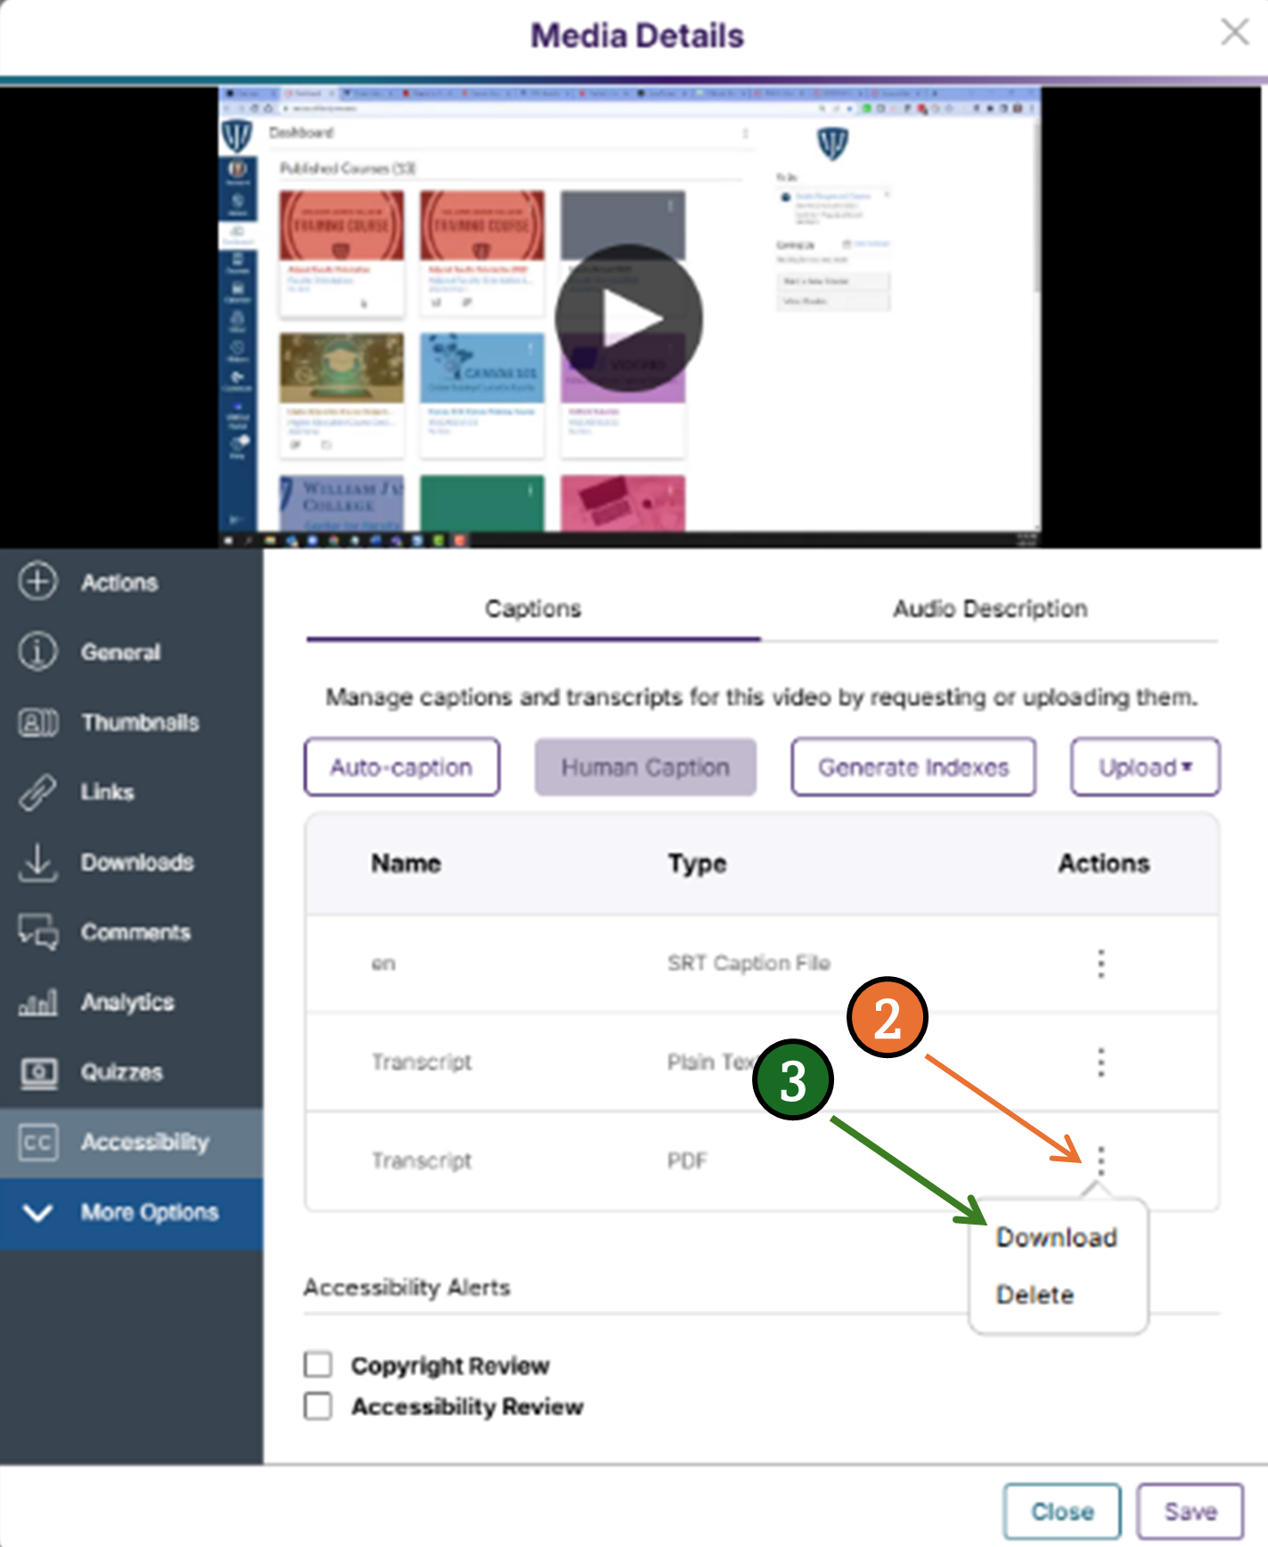Collapse the More Options chevron
Screen dimensions: 1268x1547
(37, 1212)
